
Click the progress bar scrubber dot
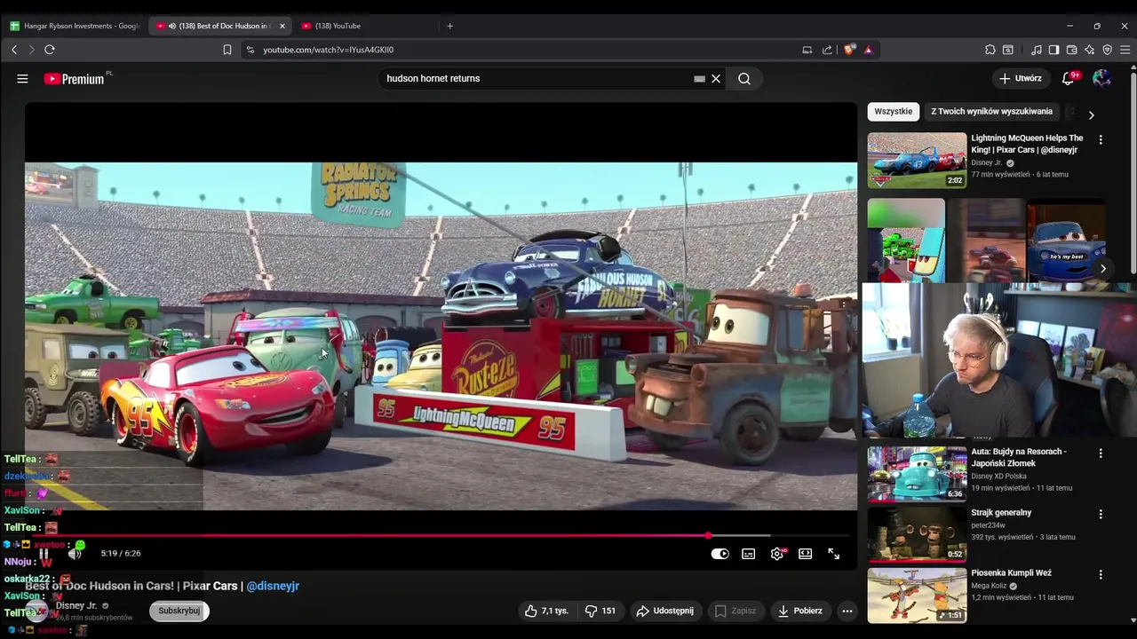point(708,535)
